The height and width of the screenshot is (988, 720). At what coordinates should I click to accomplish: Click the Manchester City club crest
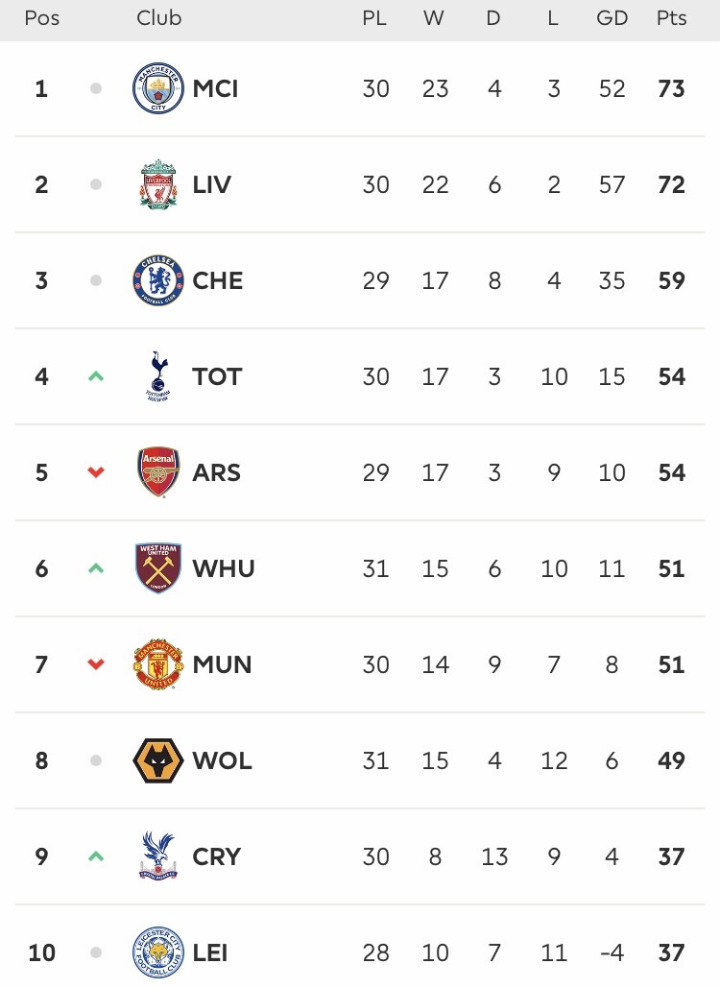(158, 88)
